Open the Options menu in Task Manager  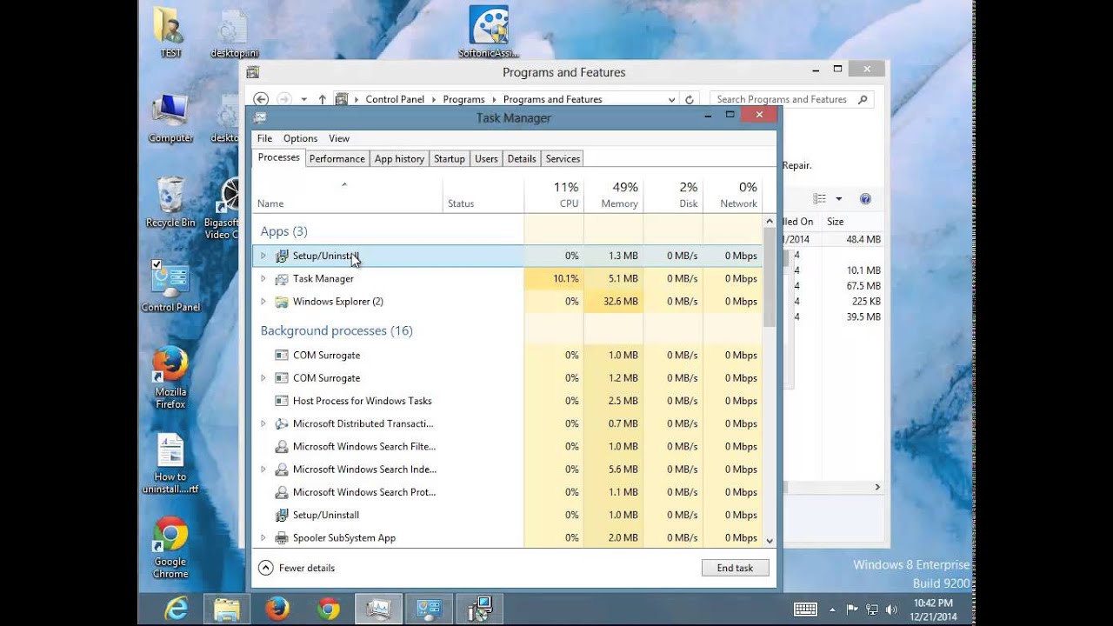point(300,138)
